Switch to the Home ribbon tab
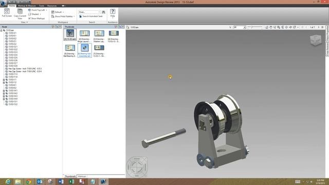The image size is (329, 185). pos(12,6)
